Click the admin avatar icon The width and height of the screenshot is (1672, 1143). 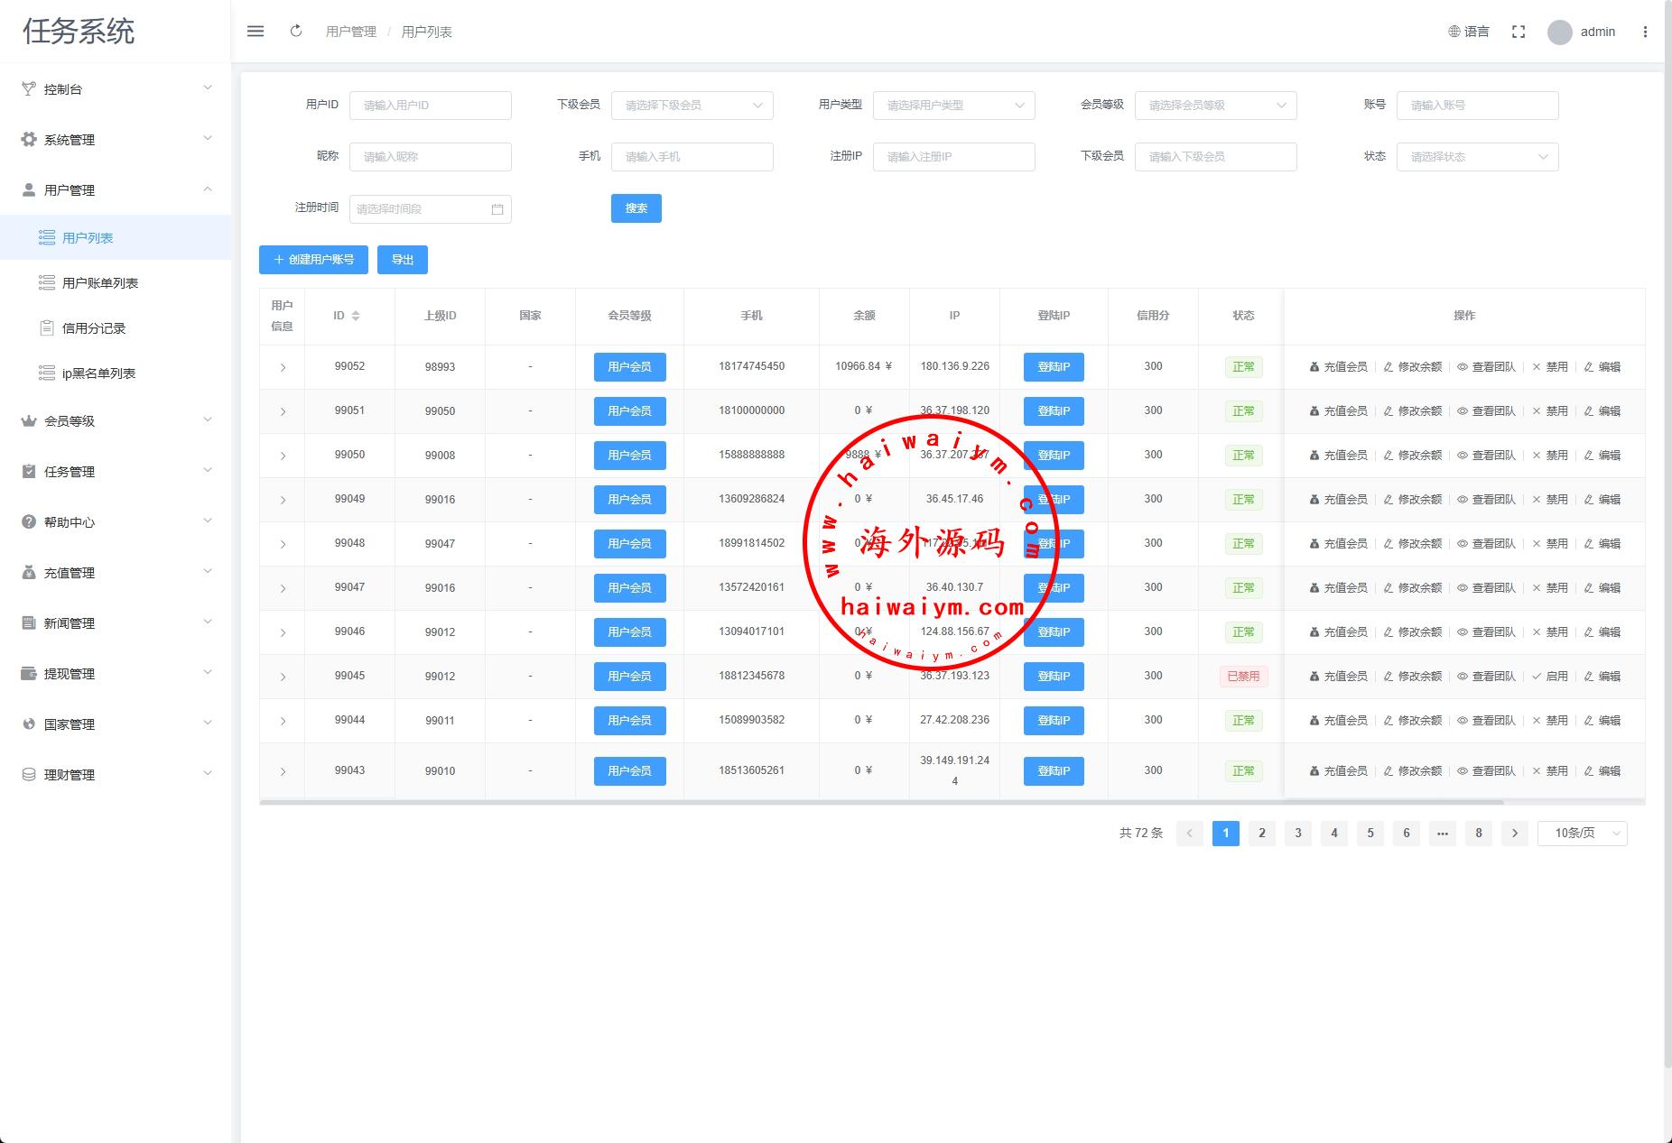pos(1559,32)
